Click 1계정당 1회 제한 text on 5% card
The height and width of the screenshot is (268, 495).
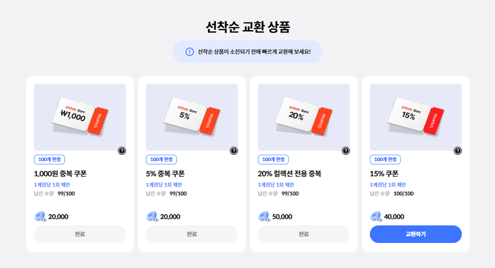tap(164, 185)
